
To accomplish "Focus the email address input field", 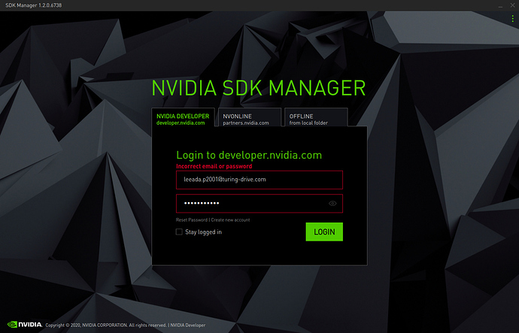I will coord(259,180).
